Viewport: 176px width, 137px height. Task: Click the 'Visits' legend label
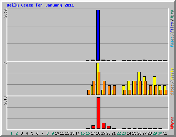[172, 74]
